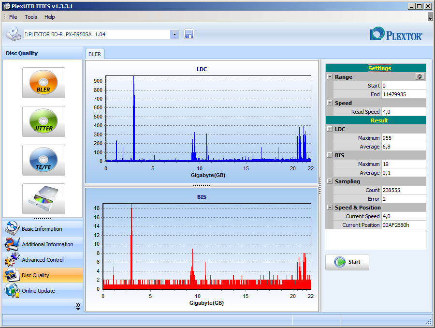Screen dimensions: 435x328
Task: Open the JITTER disc test
Action: click(43, 121)
